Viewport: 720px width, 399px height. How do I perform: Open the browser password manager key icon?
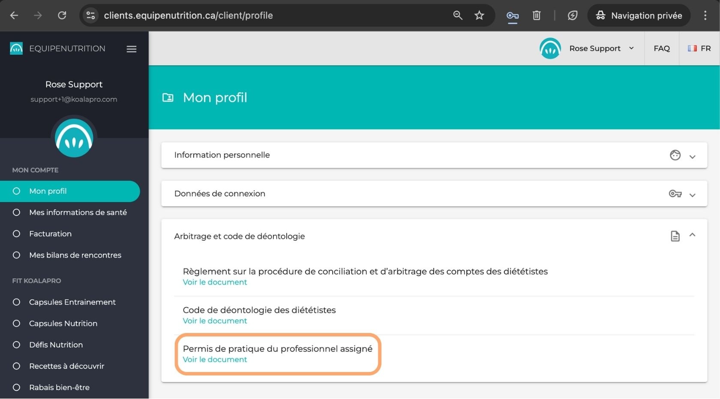[512, 15]
